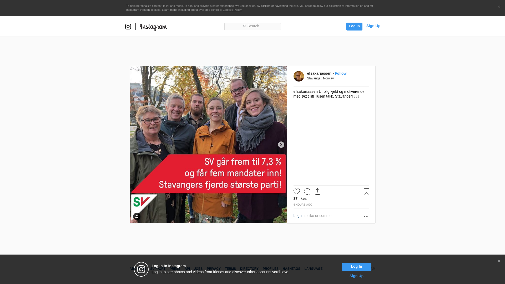Follow the efsakariassen account

(341, 73)
